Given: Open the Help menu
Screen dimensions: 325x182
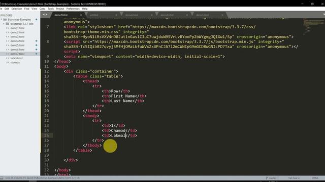Looking at the screenshot, I should pyautogui.click(x=85, y=9).
